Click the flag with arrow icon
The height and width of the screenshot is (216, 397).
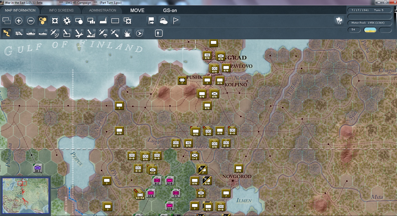pos(151,21)
